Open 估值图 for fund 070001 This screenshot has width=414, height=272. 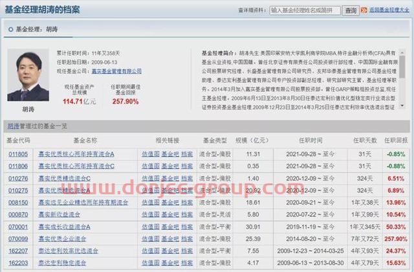pos(151,227)
